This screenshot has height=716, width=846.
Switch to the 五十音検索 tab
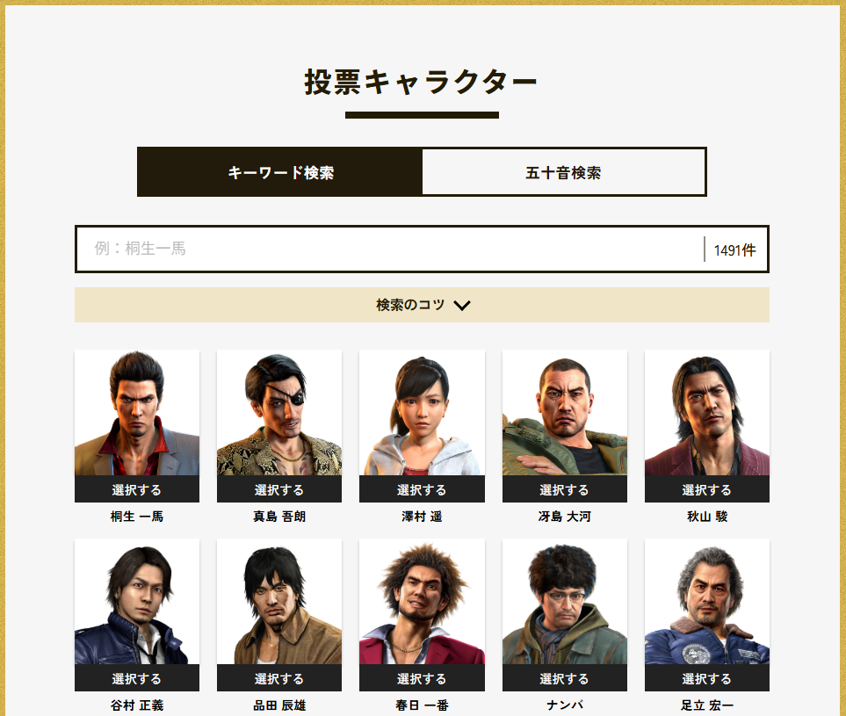click(x=564, y=172)
